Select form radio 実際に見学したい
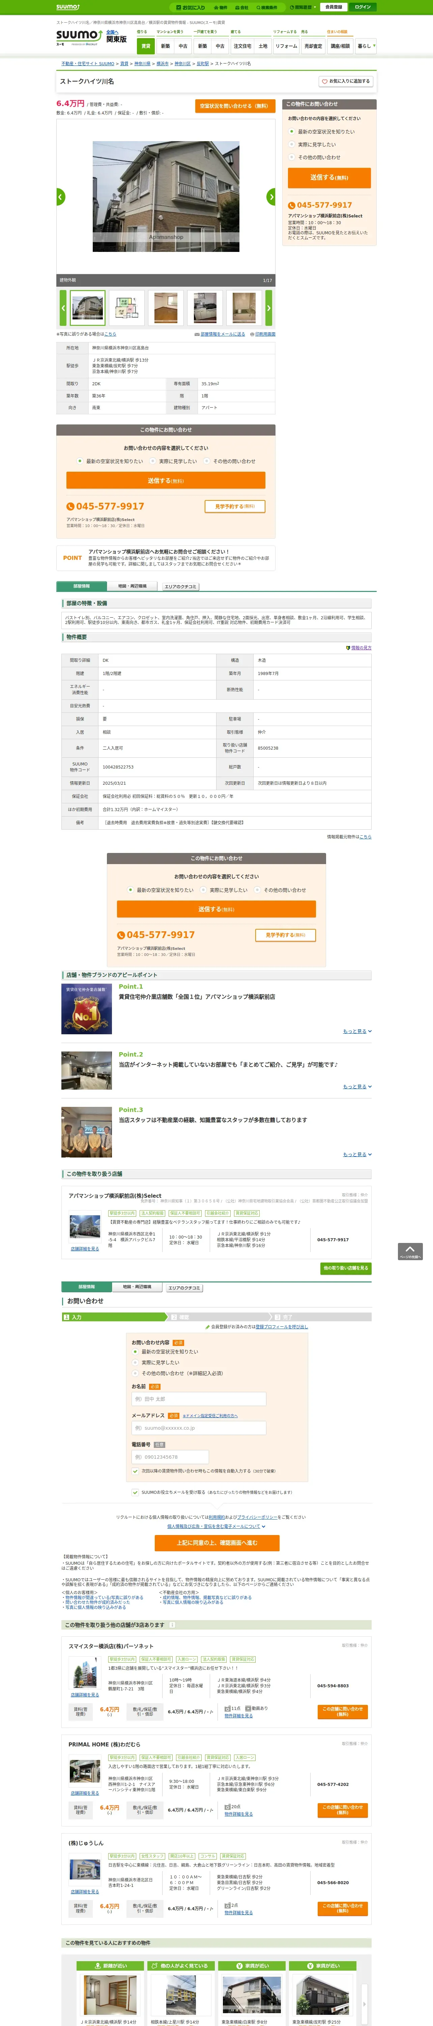The image size is (433, 2026). click(x=135, y=1363)
